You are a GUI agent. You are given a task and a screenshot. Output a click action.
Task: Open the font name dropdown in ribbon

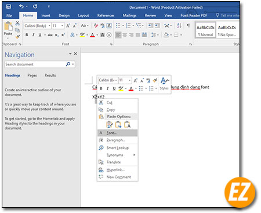(49, 26)
